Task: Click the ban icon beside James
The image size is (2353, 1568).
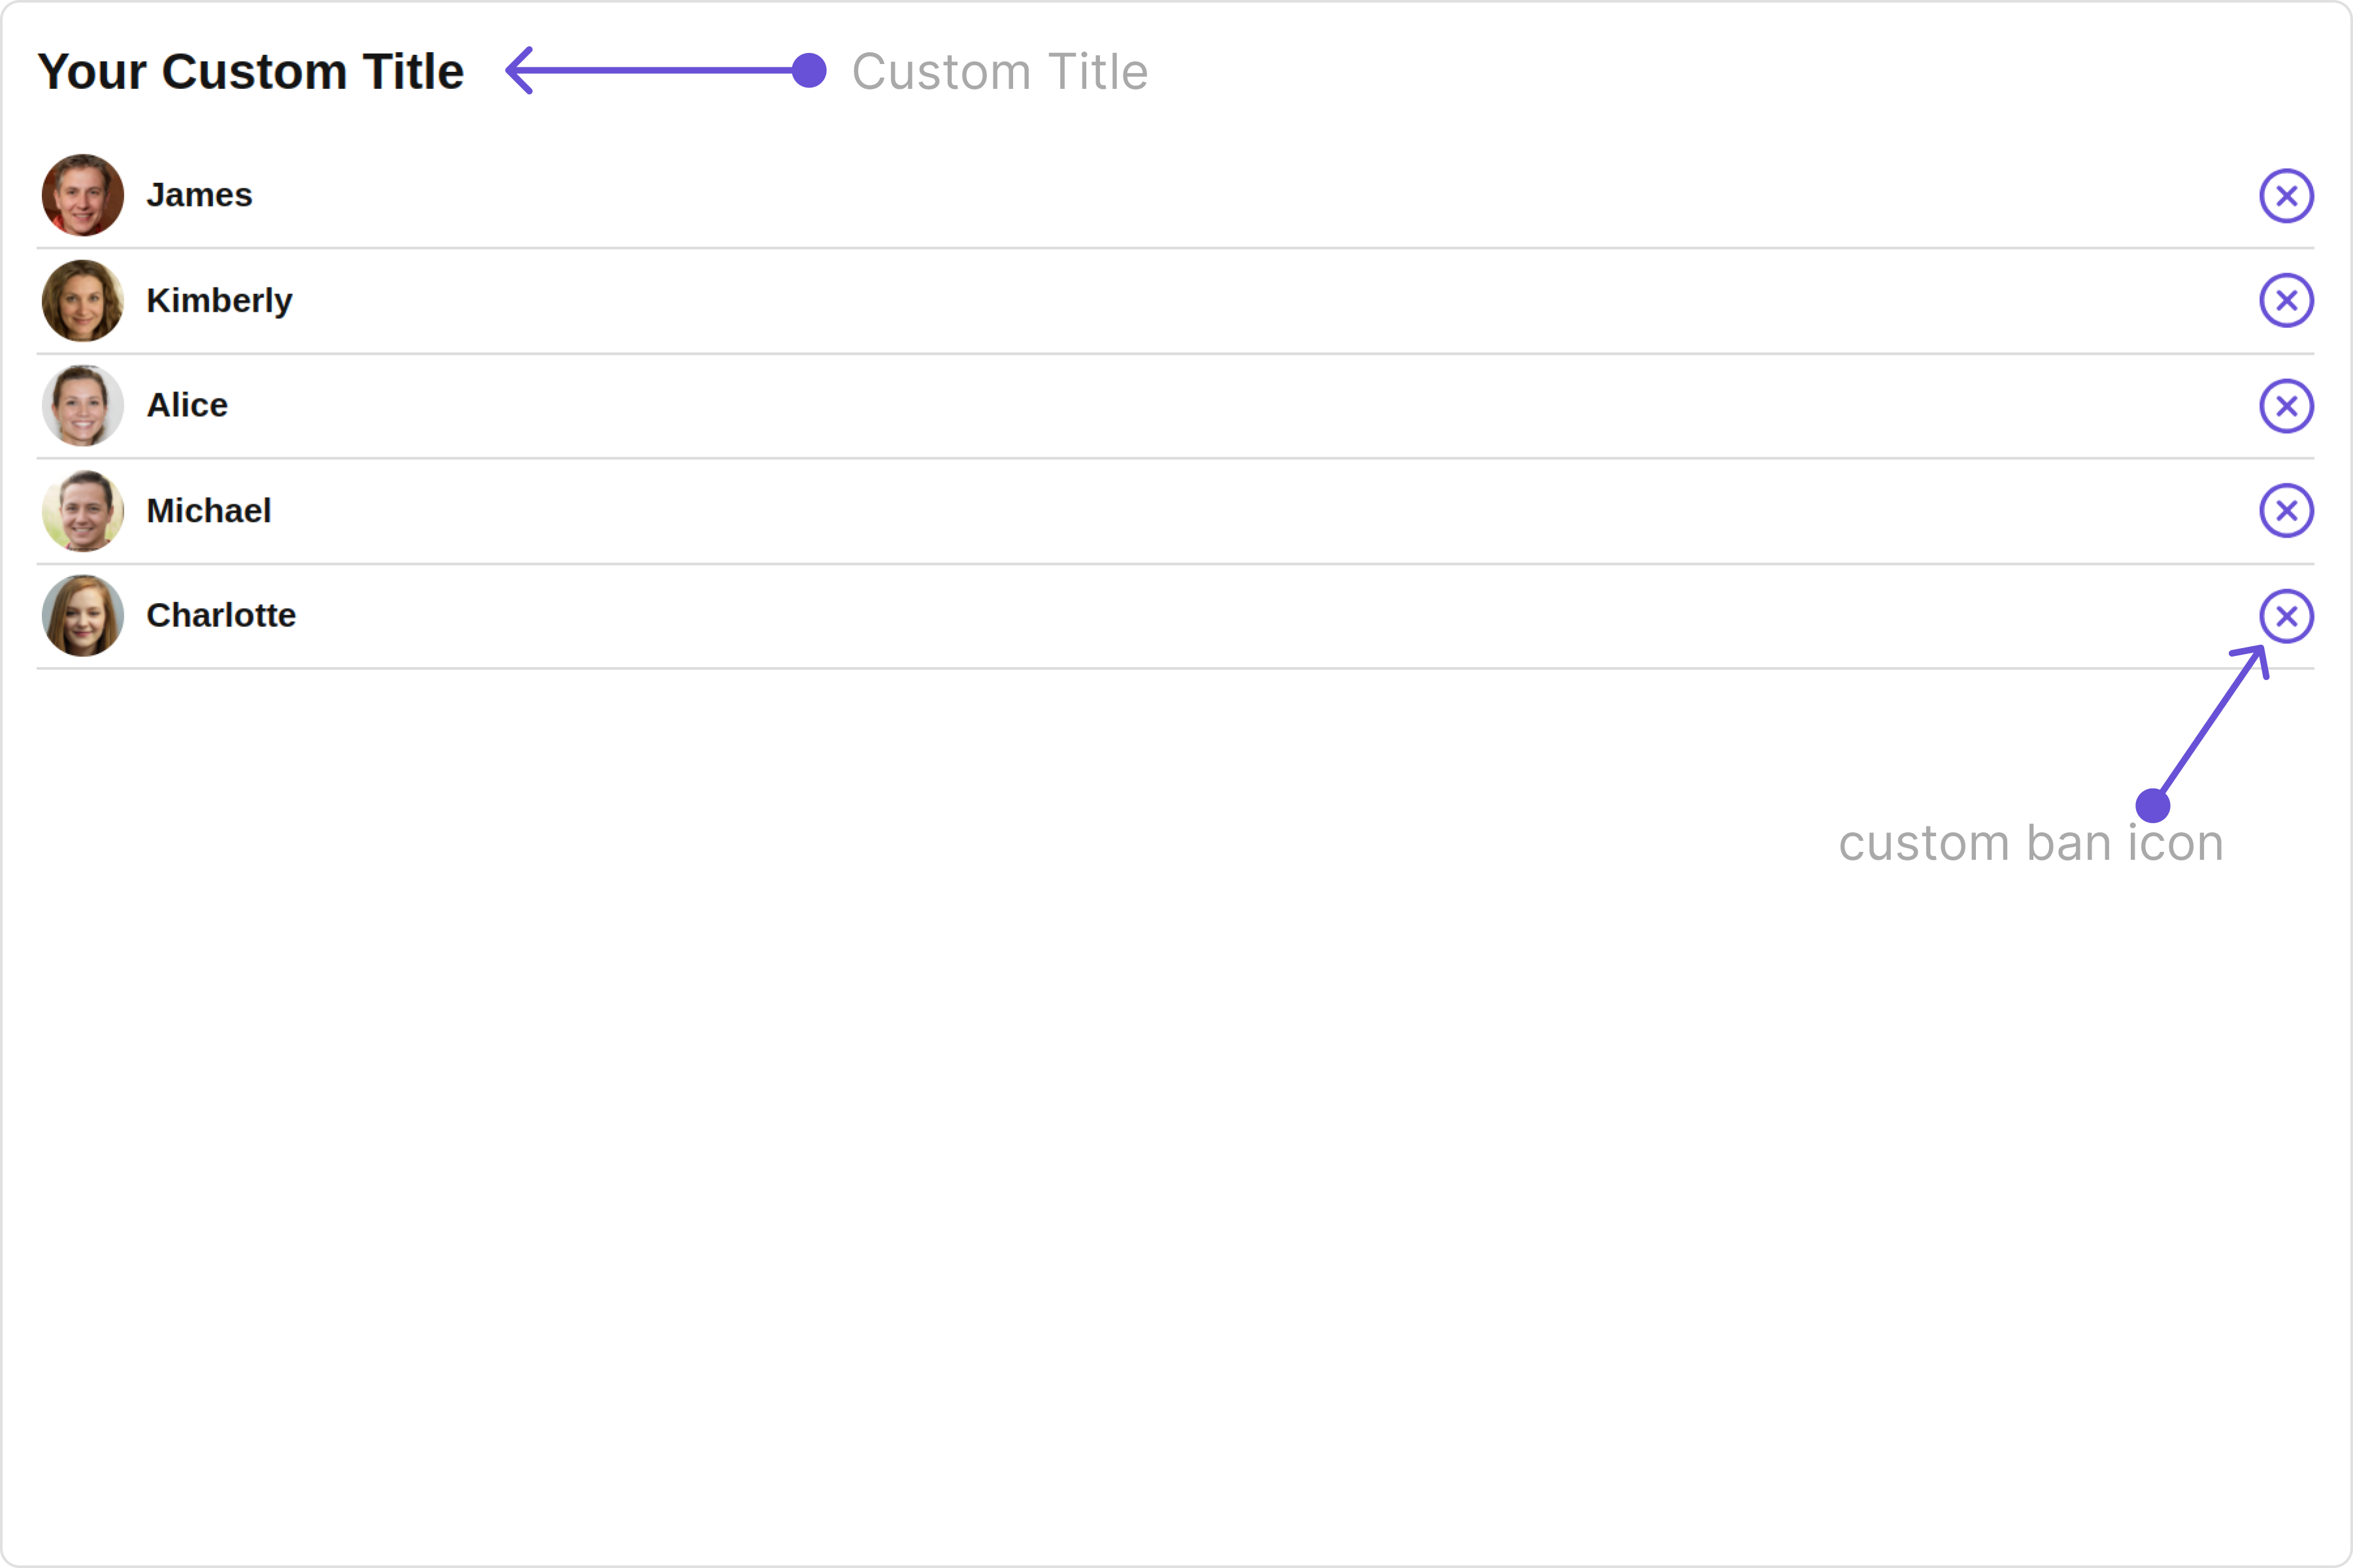Action: [2286, 195]
